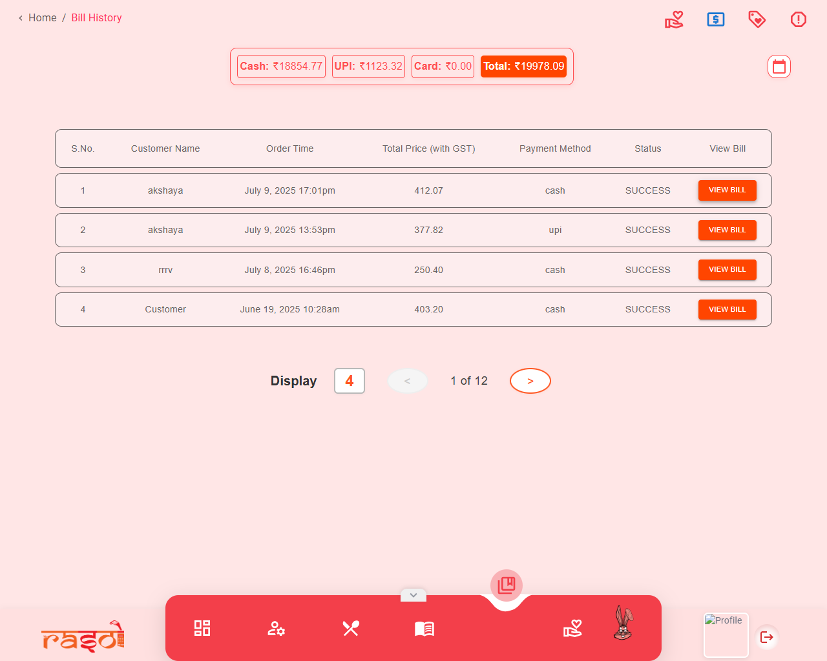Select the Total ₹19978.09 summary chip
The height and width of the screenshot is (661, 827).
coord(523,66)
